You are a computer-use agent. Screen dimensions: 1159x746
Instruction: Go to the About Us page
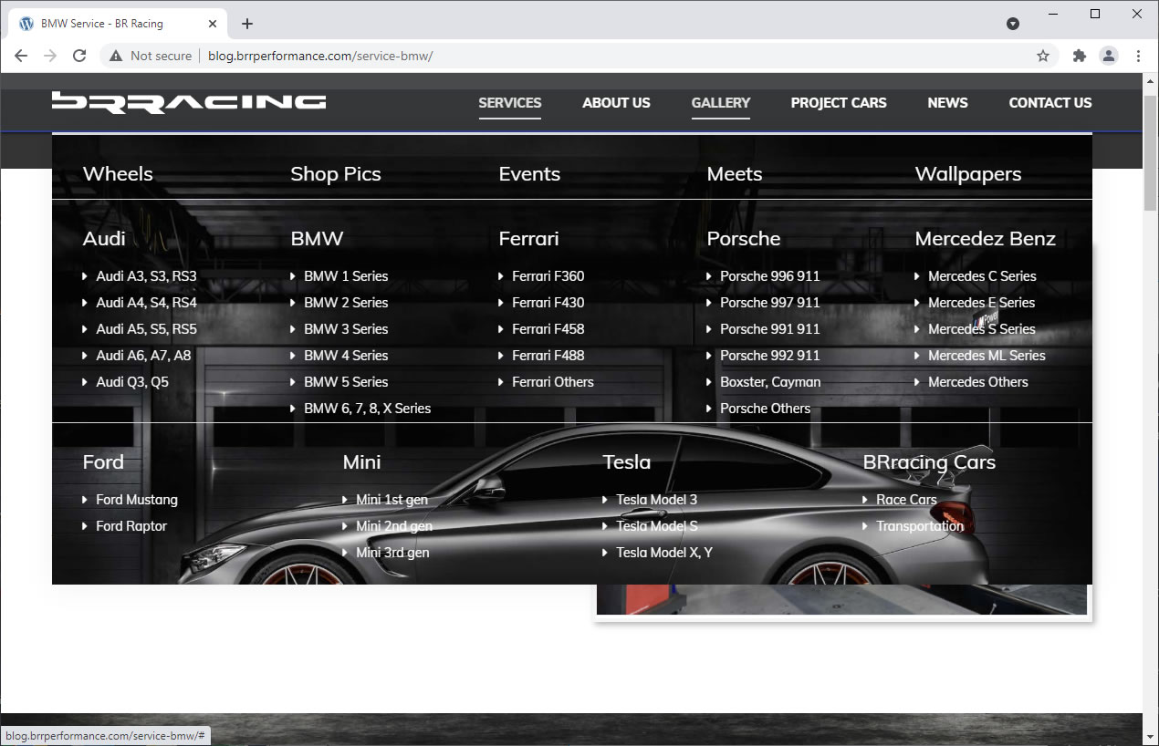point(616,103)
